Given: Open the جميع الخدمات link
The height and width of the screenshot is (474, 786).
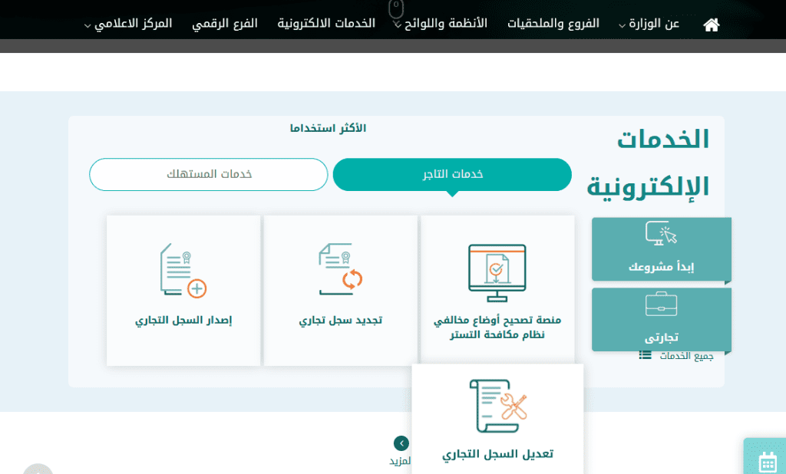Looking at the screenshot, I should point(686,356).
